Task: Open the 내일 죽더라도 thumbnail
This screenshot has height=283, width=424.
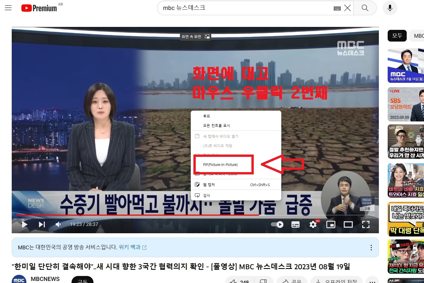Action: (x=406, y=219)
